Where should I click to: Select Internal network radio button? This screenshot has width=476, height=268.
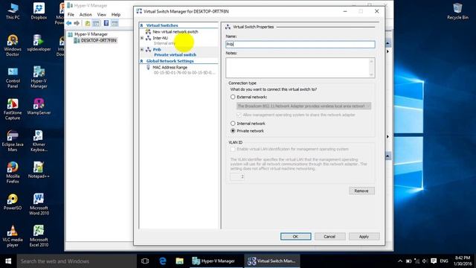(233, 124)
